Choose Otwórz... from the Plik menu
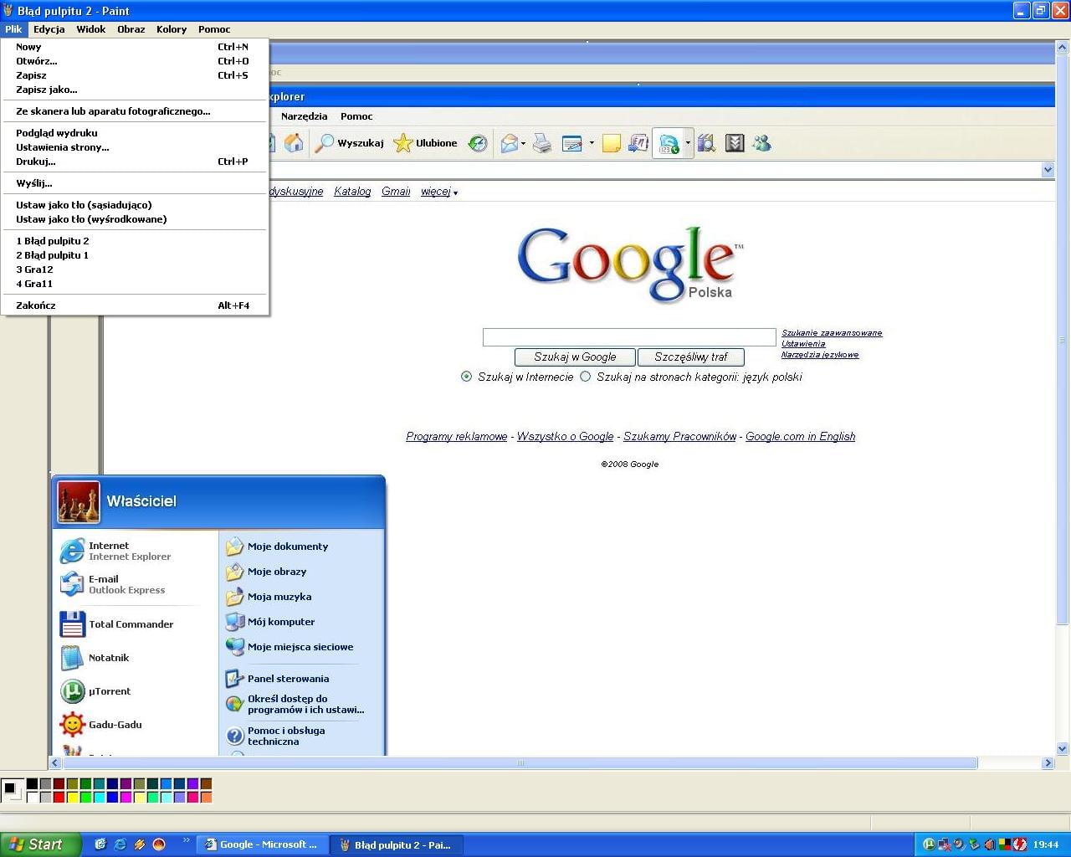The image size is (1071, 857). pyautogui.click(x=134, y=61)
